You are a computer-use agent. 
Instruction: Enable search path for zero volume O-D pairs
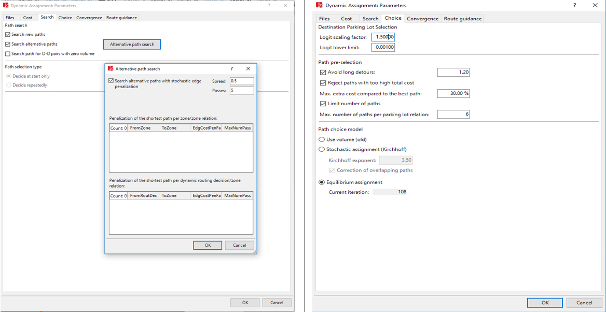tap(8, 54)
